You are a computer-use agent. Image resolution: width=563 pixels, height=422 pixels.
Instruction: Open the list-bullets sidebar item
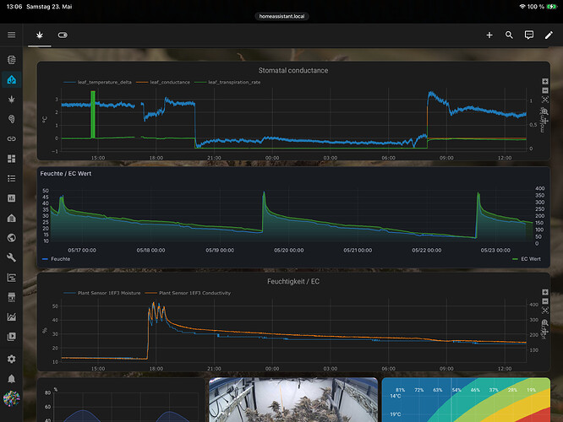coord(12,178)
